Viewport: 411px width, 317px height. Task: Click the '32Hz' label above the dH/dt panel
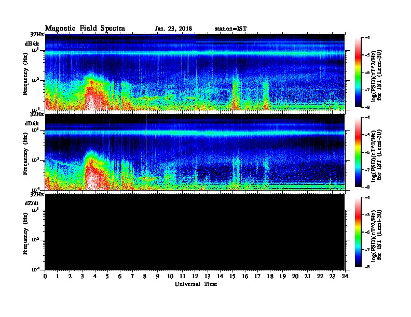click(37, 34)
